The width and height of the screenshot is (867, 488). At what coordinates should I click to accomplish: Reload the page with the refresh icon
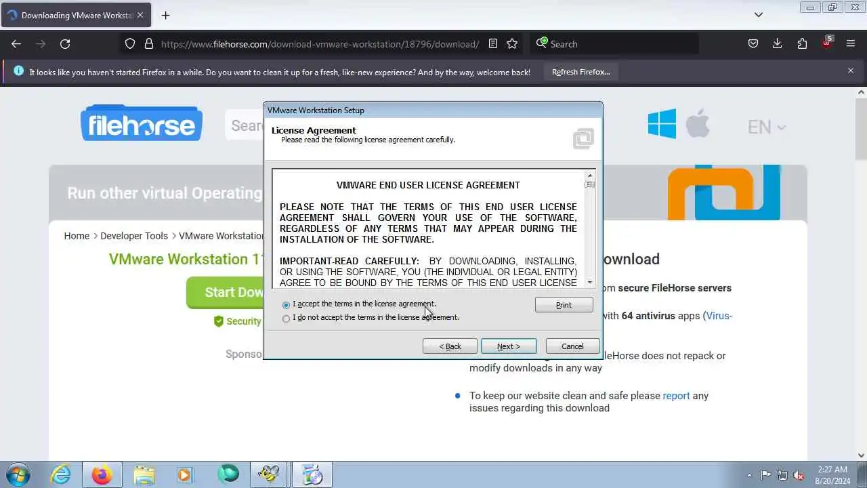tap(65, 43)
